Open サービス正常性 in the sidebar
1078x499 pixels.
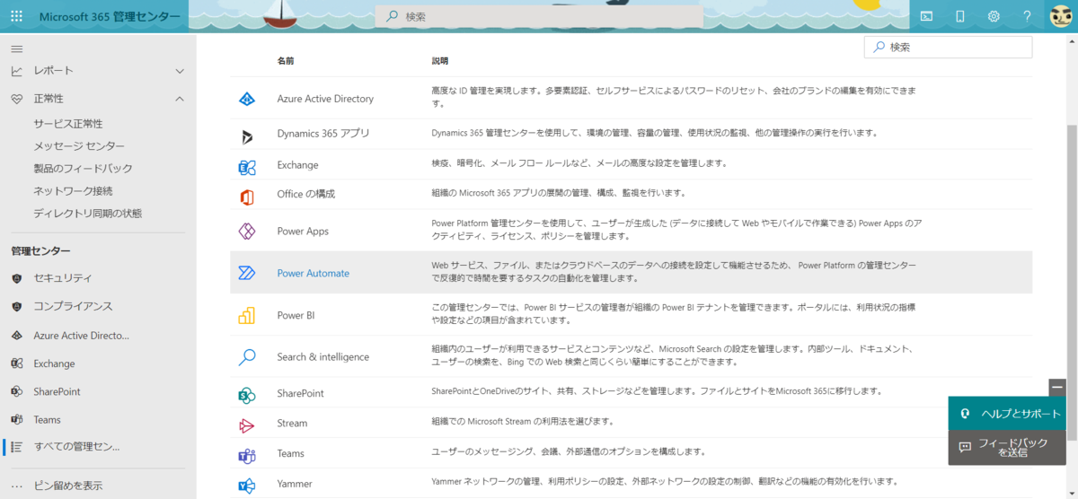68,123
